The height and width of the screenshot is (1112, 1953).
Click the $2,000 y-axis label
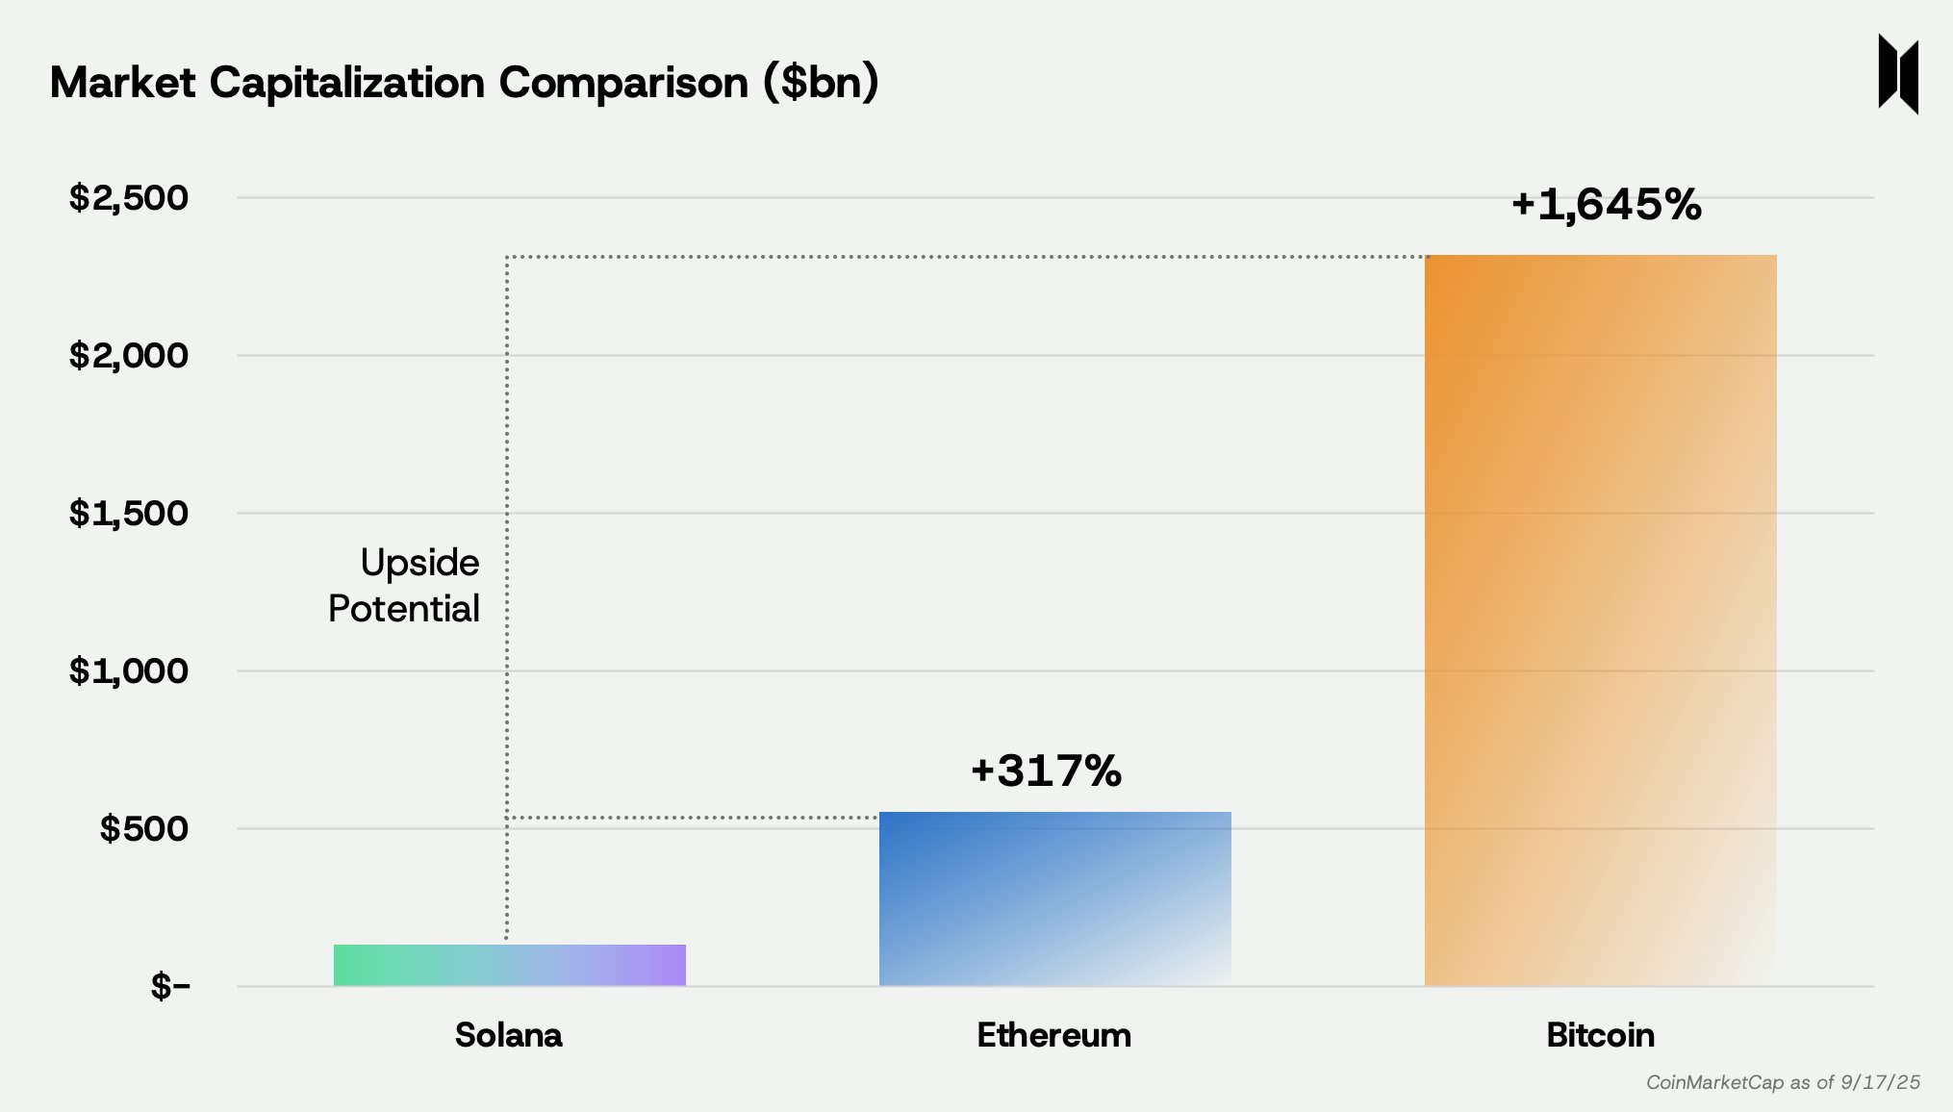click(x=129, y=356)
